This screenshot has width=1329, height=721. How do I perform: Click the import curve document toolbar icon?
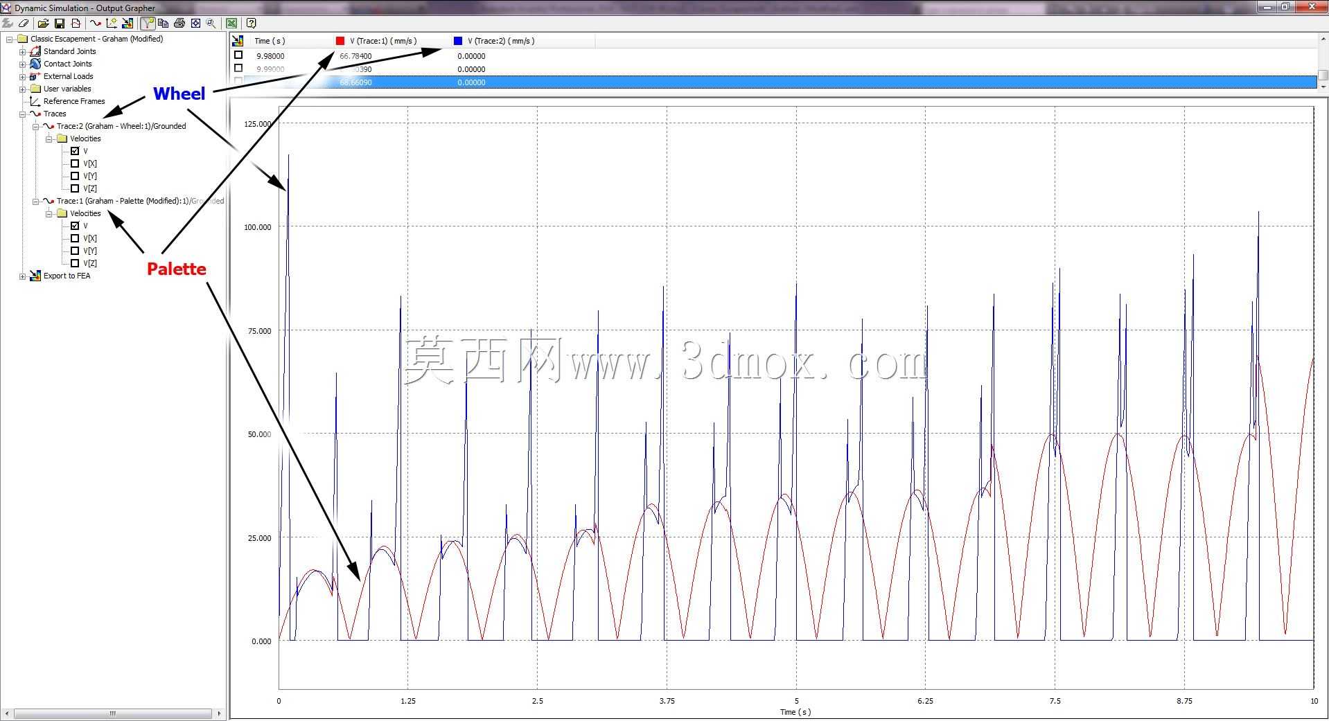(x=76, y=23)
